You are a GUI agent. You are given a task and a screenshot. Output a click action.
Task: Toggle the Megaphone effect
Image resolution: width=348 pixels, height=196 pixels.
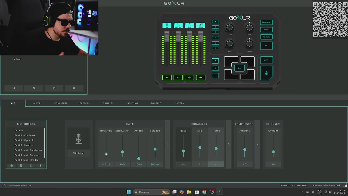coord(266,22)
